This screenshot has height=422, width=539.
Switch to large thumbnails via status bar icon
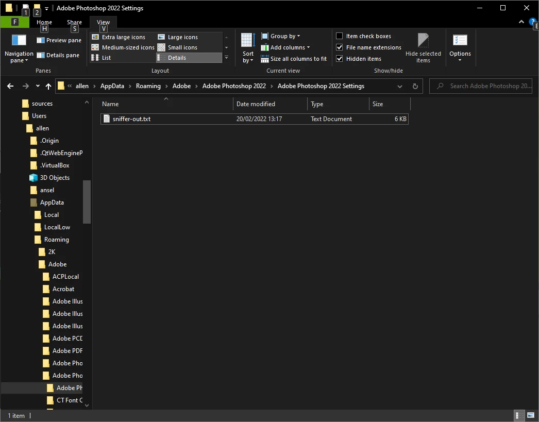531,415
